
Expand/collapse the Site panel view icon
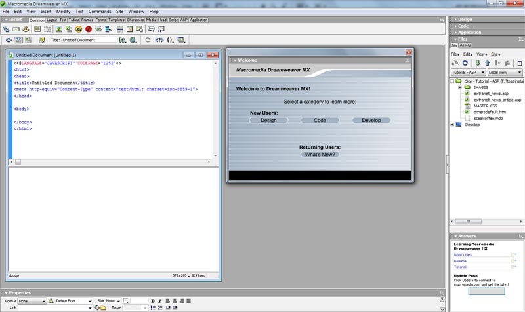[x=520, y=63]
